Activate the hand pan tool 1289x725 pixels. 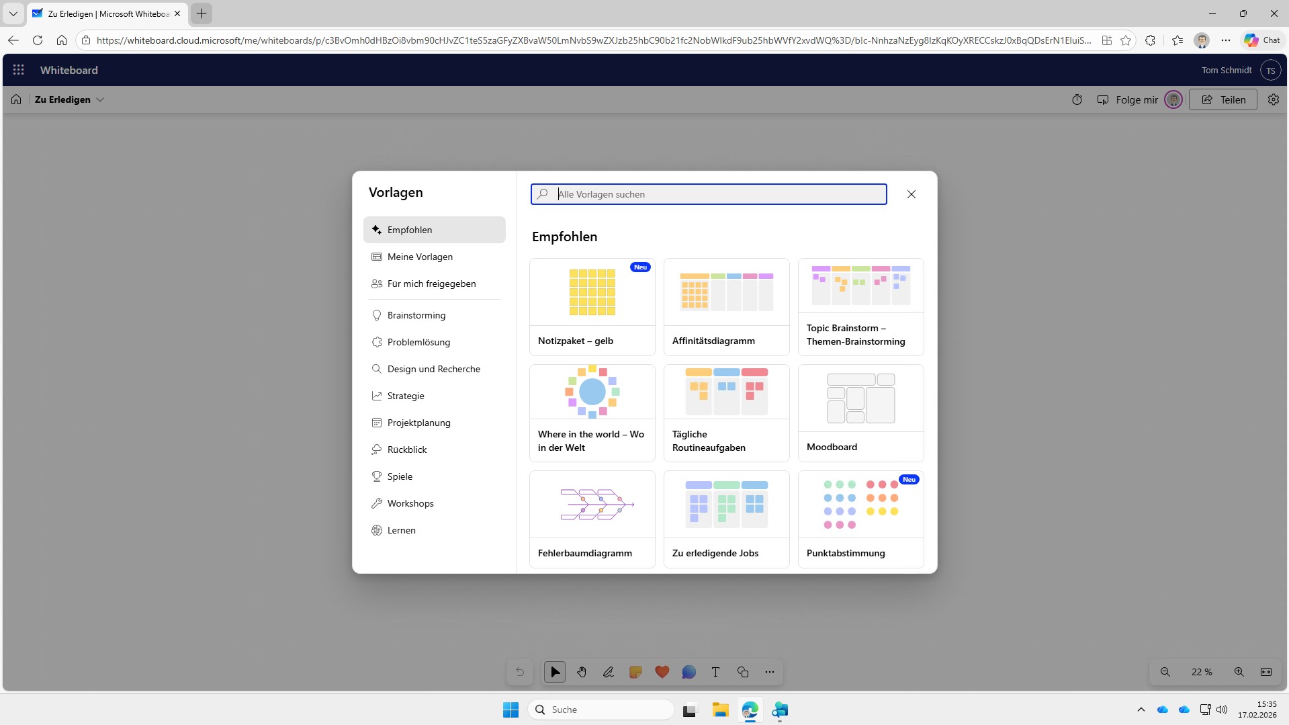click(x=581, y=672)
